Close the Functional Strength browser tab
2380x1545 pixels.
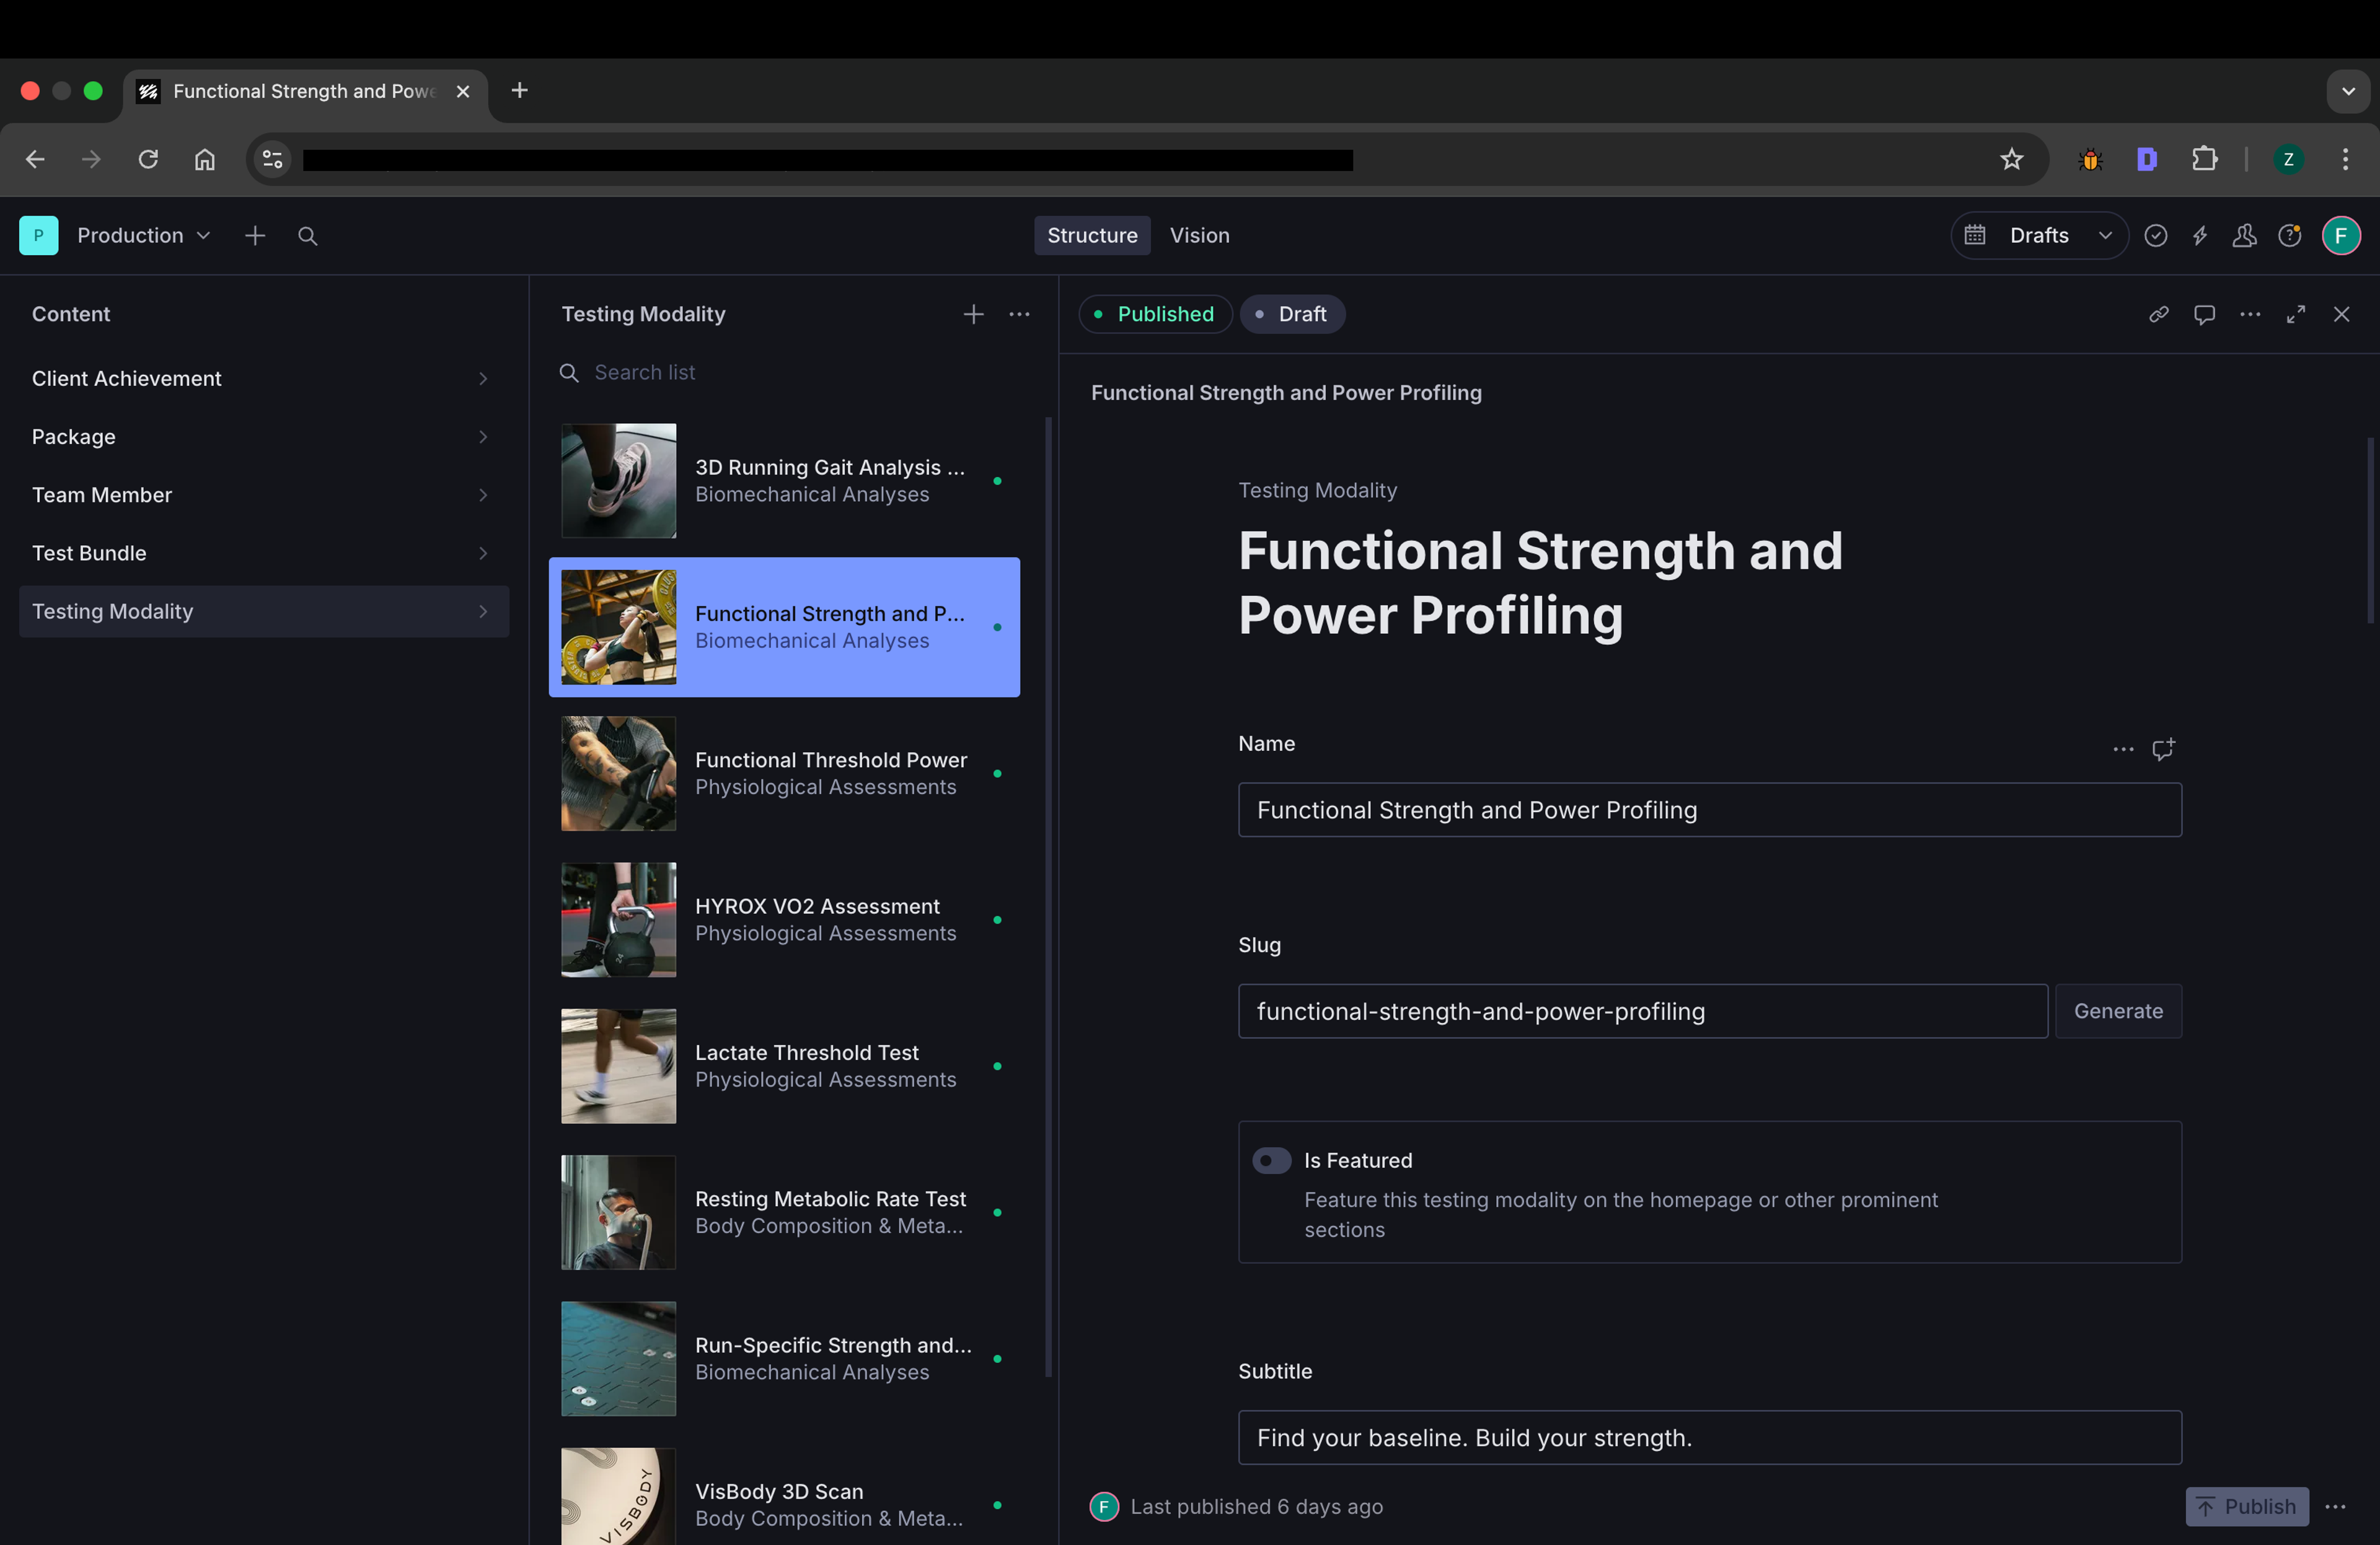coord(462,92)
